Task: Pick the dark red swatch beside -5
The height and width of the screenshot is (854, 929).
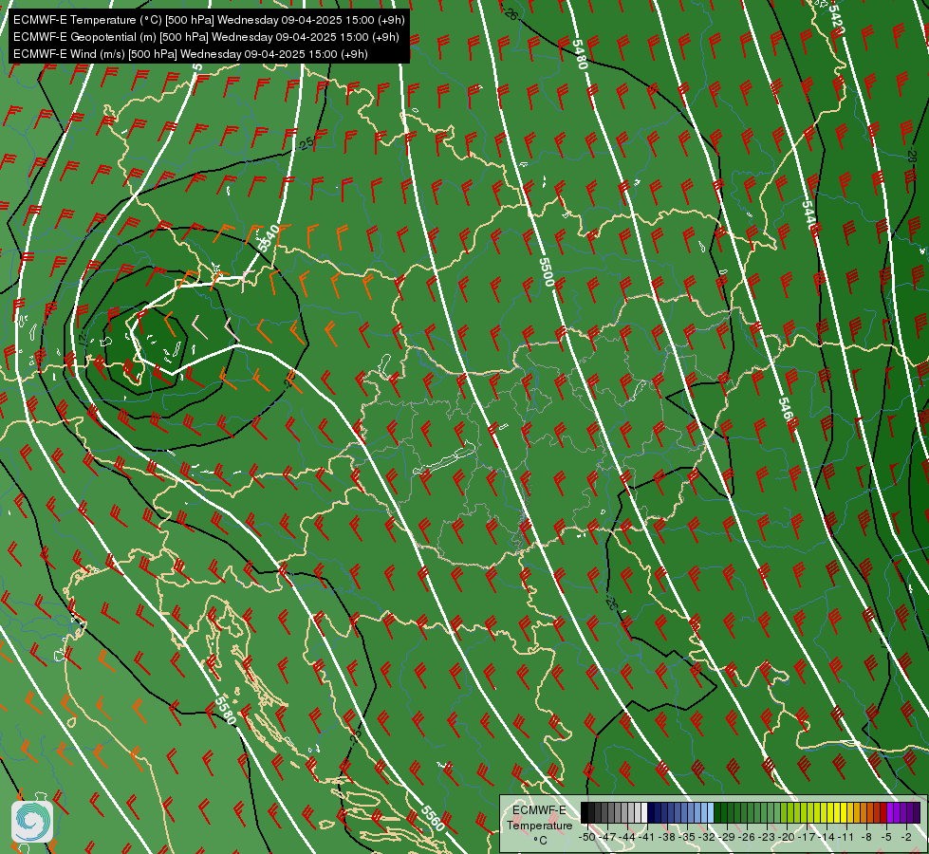Action: click(884, 812)
